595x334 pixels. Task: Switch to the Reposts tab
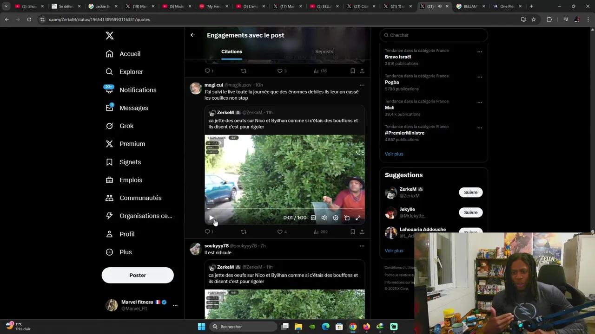324,51
